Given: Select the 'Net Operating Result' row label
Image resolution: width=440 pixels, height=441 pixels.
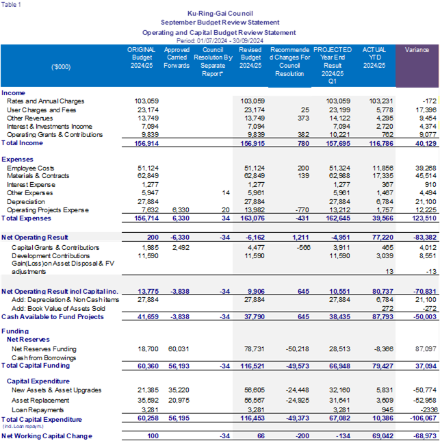Looking at the screenshot, I should 35,238.
